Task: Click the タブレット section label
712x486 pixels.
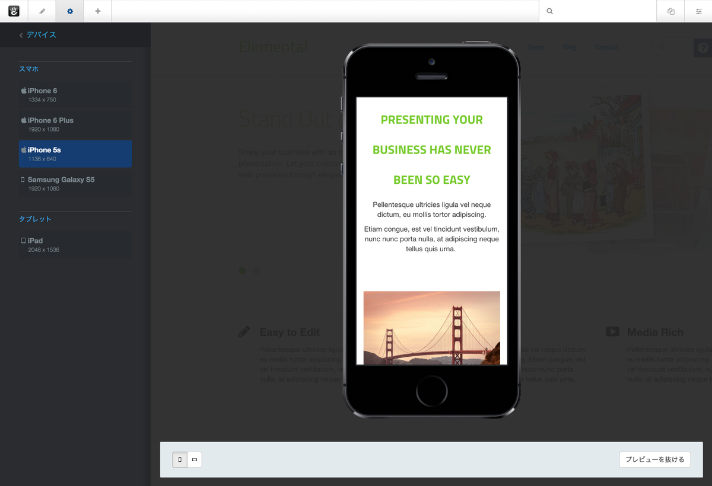Action: pyautogui.click(x=35, y=219)
